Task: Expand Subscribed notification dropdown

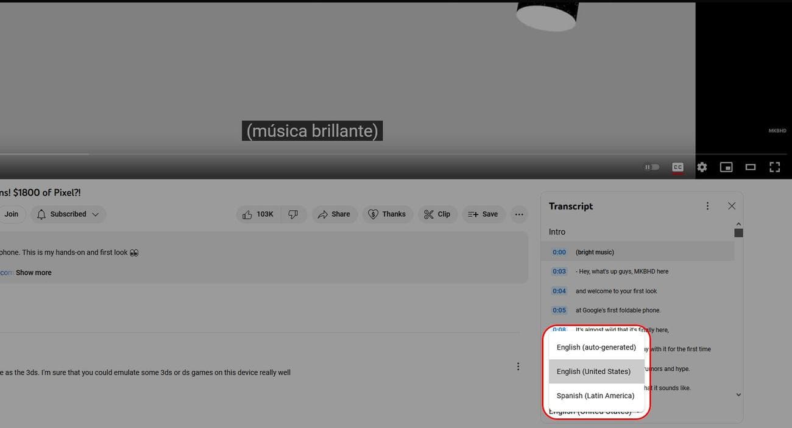Action: tap(68, 214)
